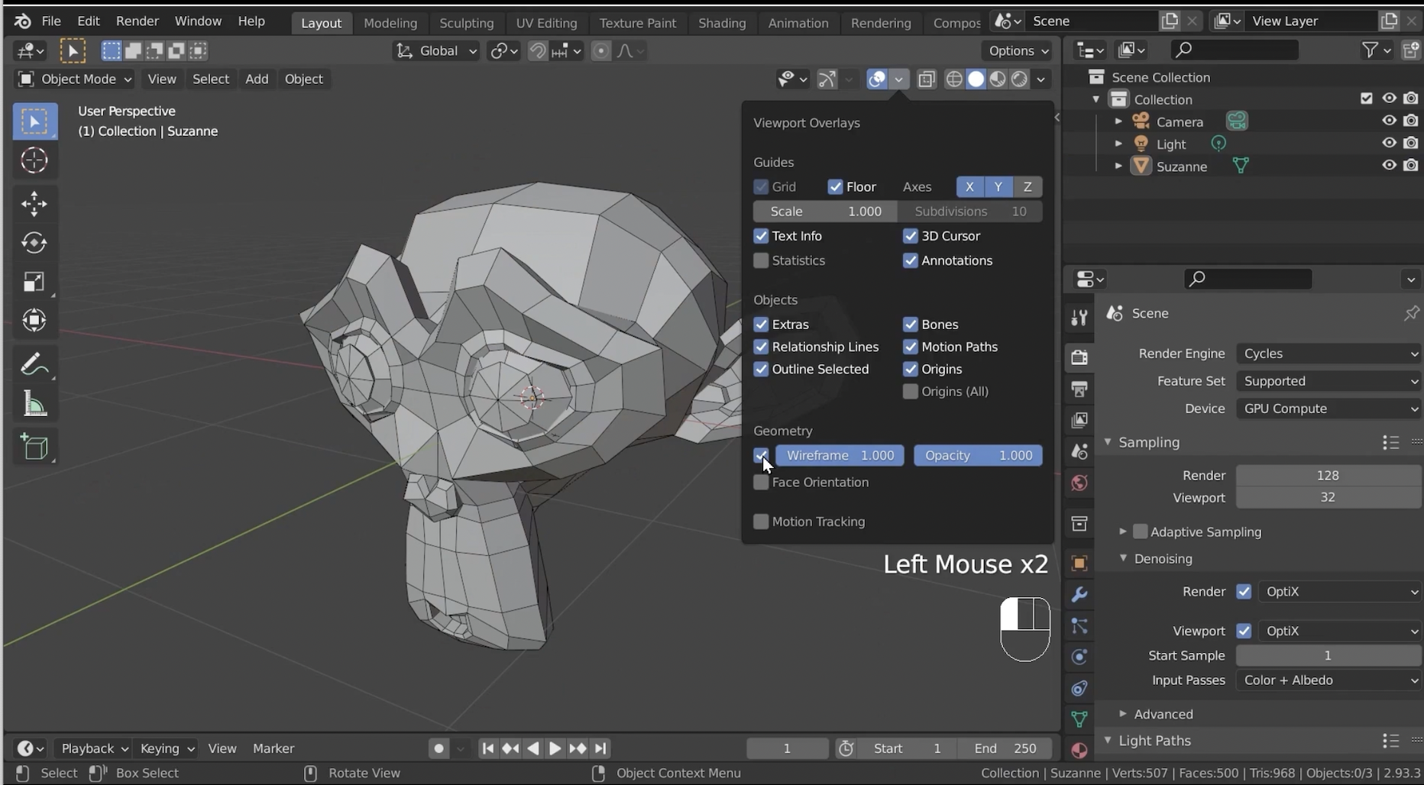Open the Object Mode dropdown

[x=75, y=79]
